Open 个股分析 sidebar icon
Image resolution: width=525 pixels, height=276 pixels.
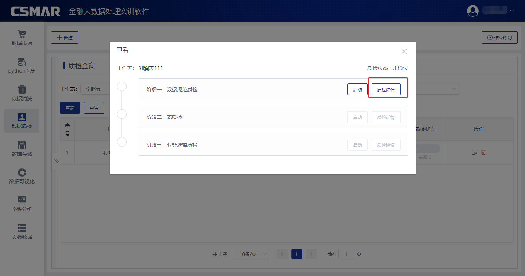pos(22,200)
